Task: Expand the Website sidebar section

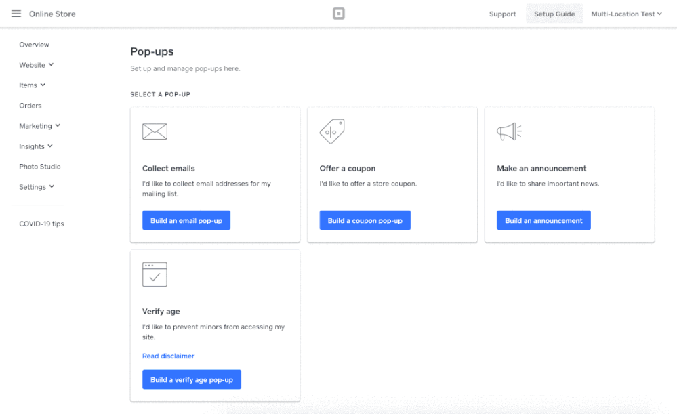Action: (x=36, y=65)
